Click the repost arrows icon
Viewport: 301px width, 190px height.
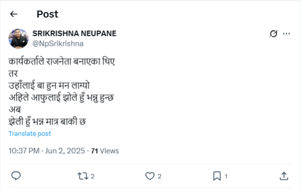[x=83, y=176]
